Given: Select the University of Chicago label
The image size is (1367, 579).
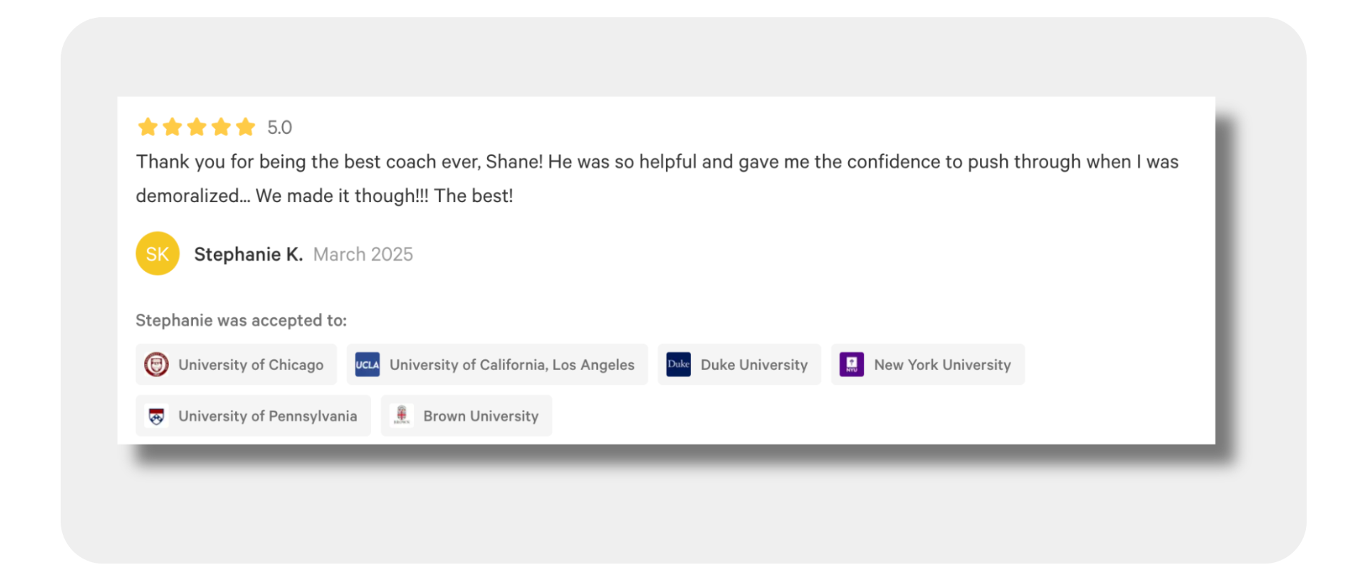Looking at the screenshot, I should click(x=251, y=365).
